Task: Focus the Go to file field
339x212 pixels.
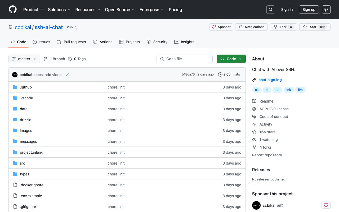Action: coord(185,59)
